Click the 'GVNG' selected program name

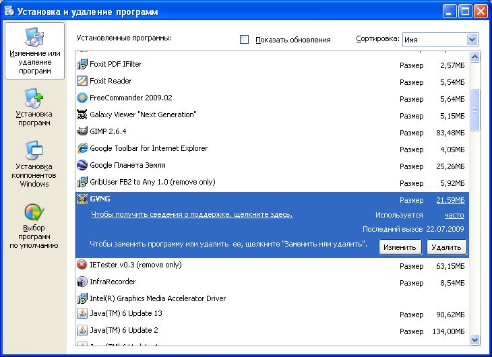[x=100, y=199]
